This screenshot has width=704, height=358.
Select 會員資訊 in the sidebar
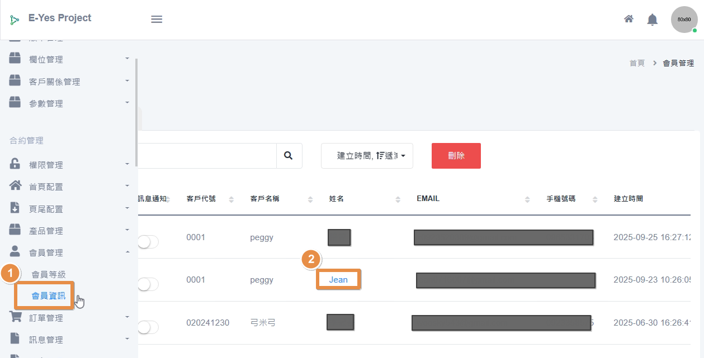coord(49,296)
